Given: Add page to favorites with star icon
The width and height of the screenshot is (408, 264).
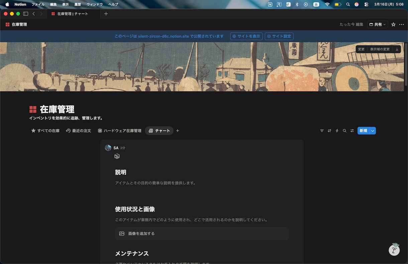Looking at the screenshot, I should (393, 24).
